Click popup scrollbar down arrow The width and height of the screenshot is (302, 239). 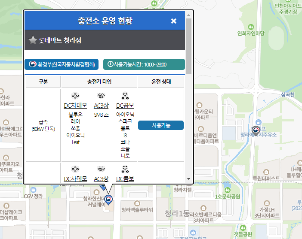[189, 179]
